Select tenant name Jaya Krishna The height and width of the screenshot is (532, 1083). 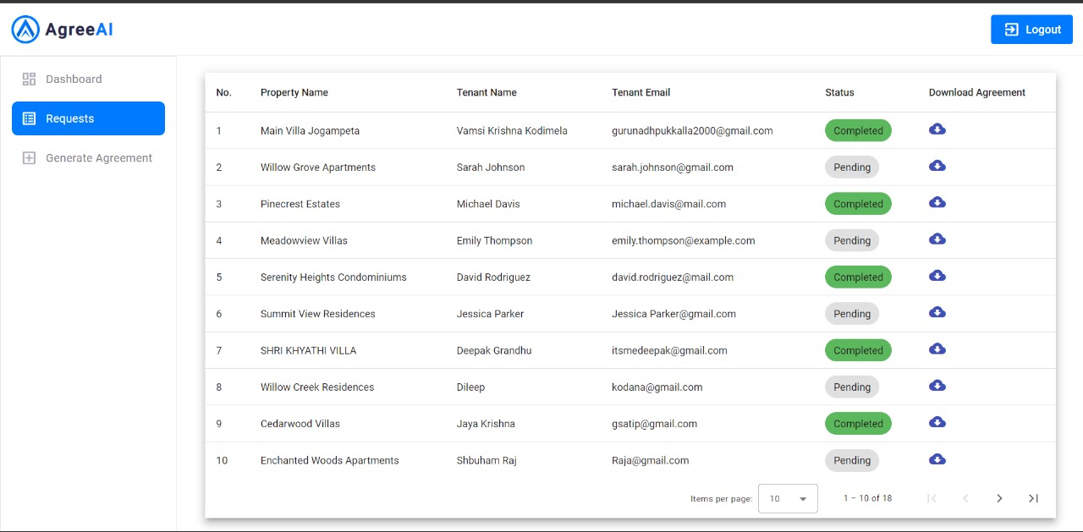point(486,424)
